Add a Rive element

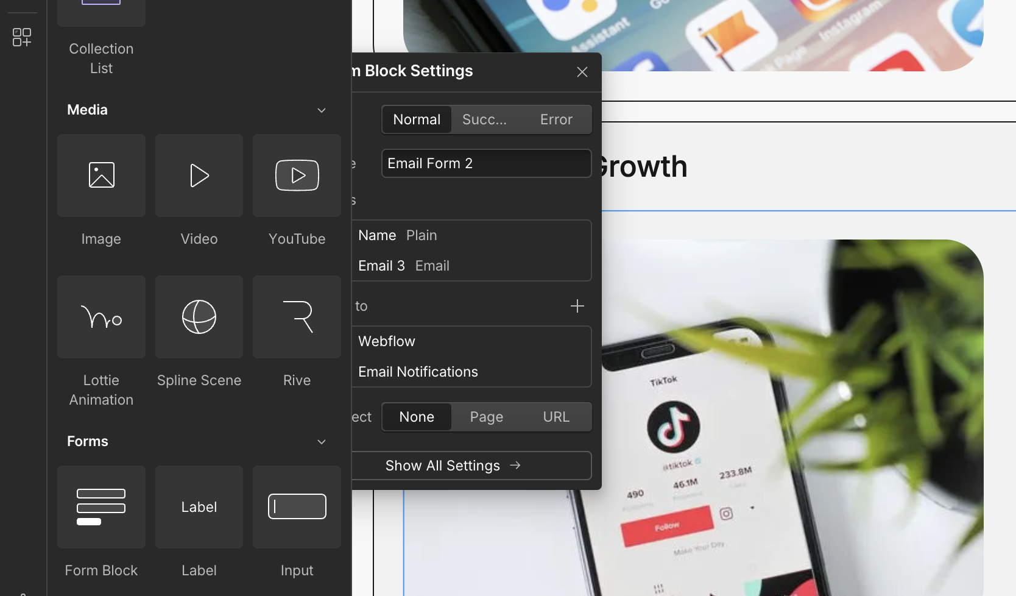[297, 317]
